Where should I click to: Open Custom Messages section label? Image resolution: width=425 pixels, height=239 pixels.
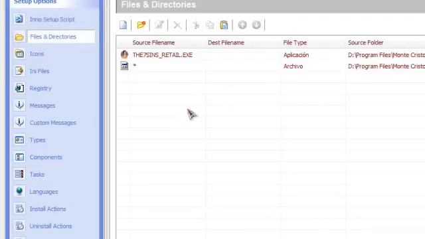(53, 123)
